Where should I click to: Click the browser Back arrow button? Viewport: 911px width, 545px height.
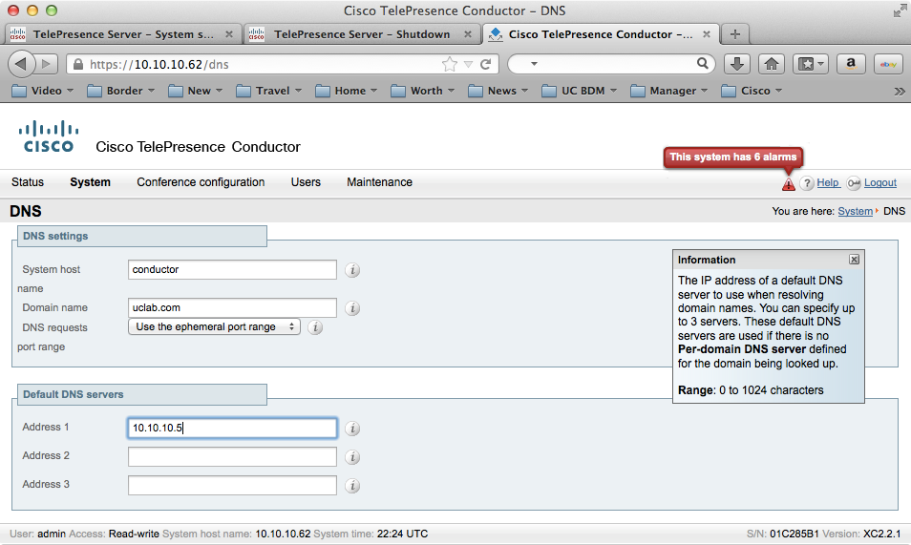pos(21,63)
